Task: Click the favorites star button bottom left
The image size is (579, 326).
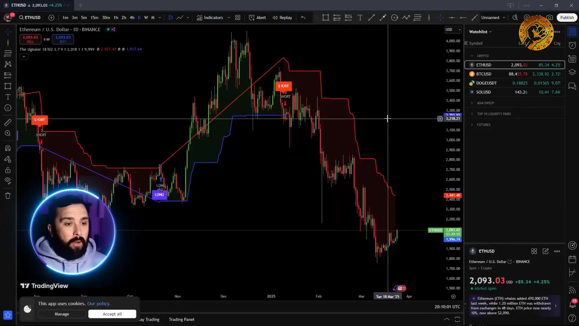Action: pyautogui.click(x=8, y=315)
